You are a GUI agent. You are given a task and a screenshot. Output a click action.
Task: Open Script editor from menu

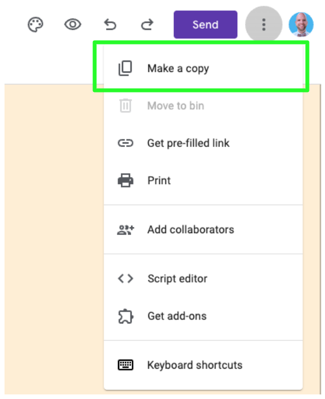[203, 278]
